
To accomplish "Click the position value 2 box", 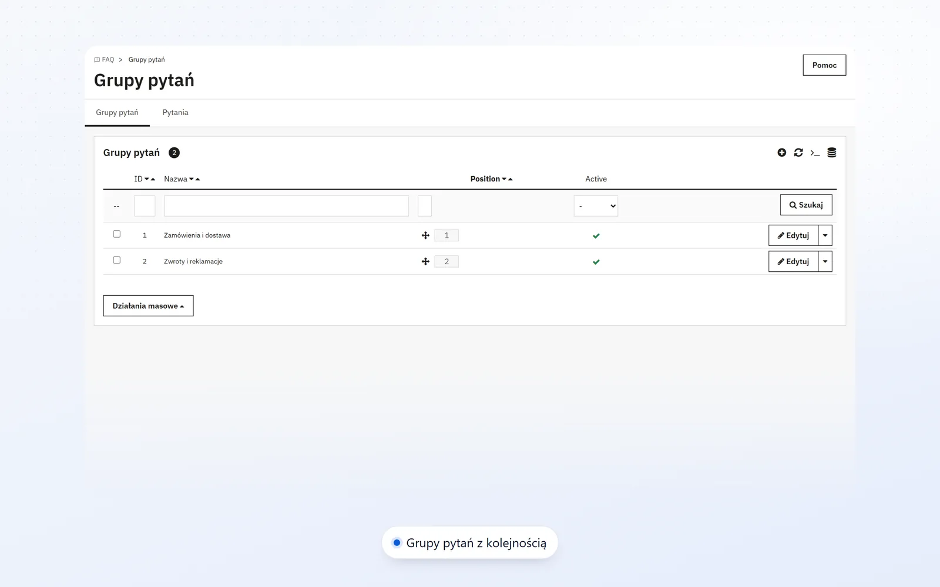I will [x=446, y=261].
